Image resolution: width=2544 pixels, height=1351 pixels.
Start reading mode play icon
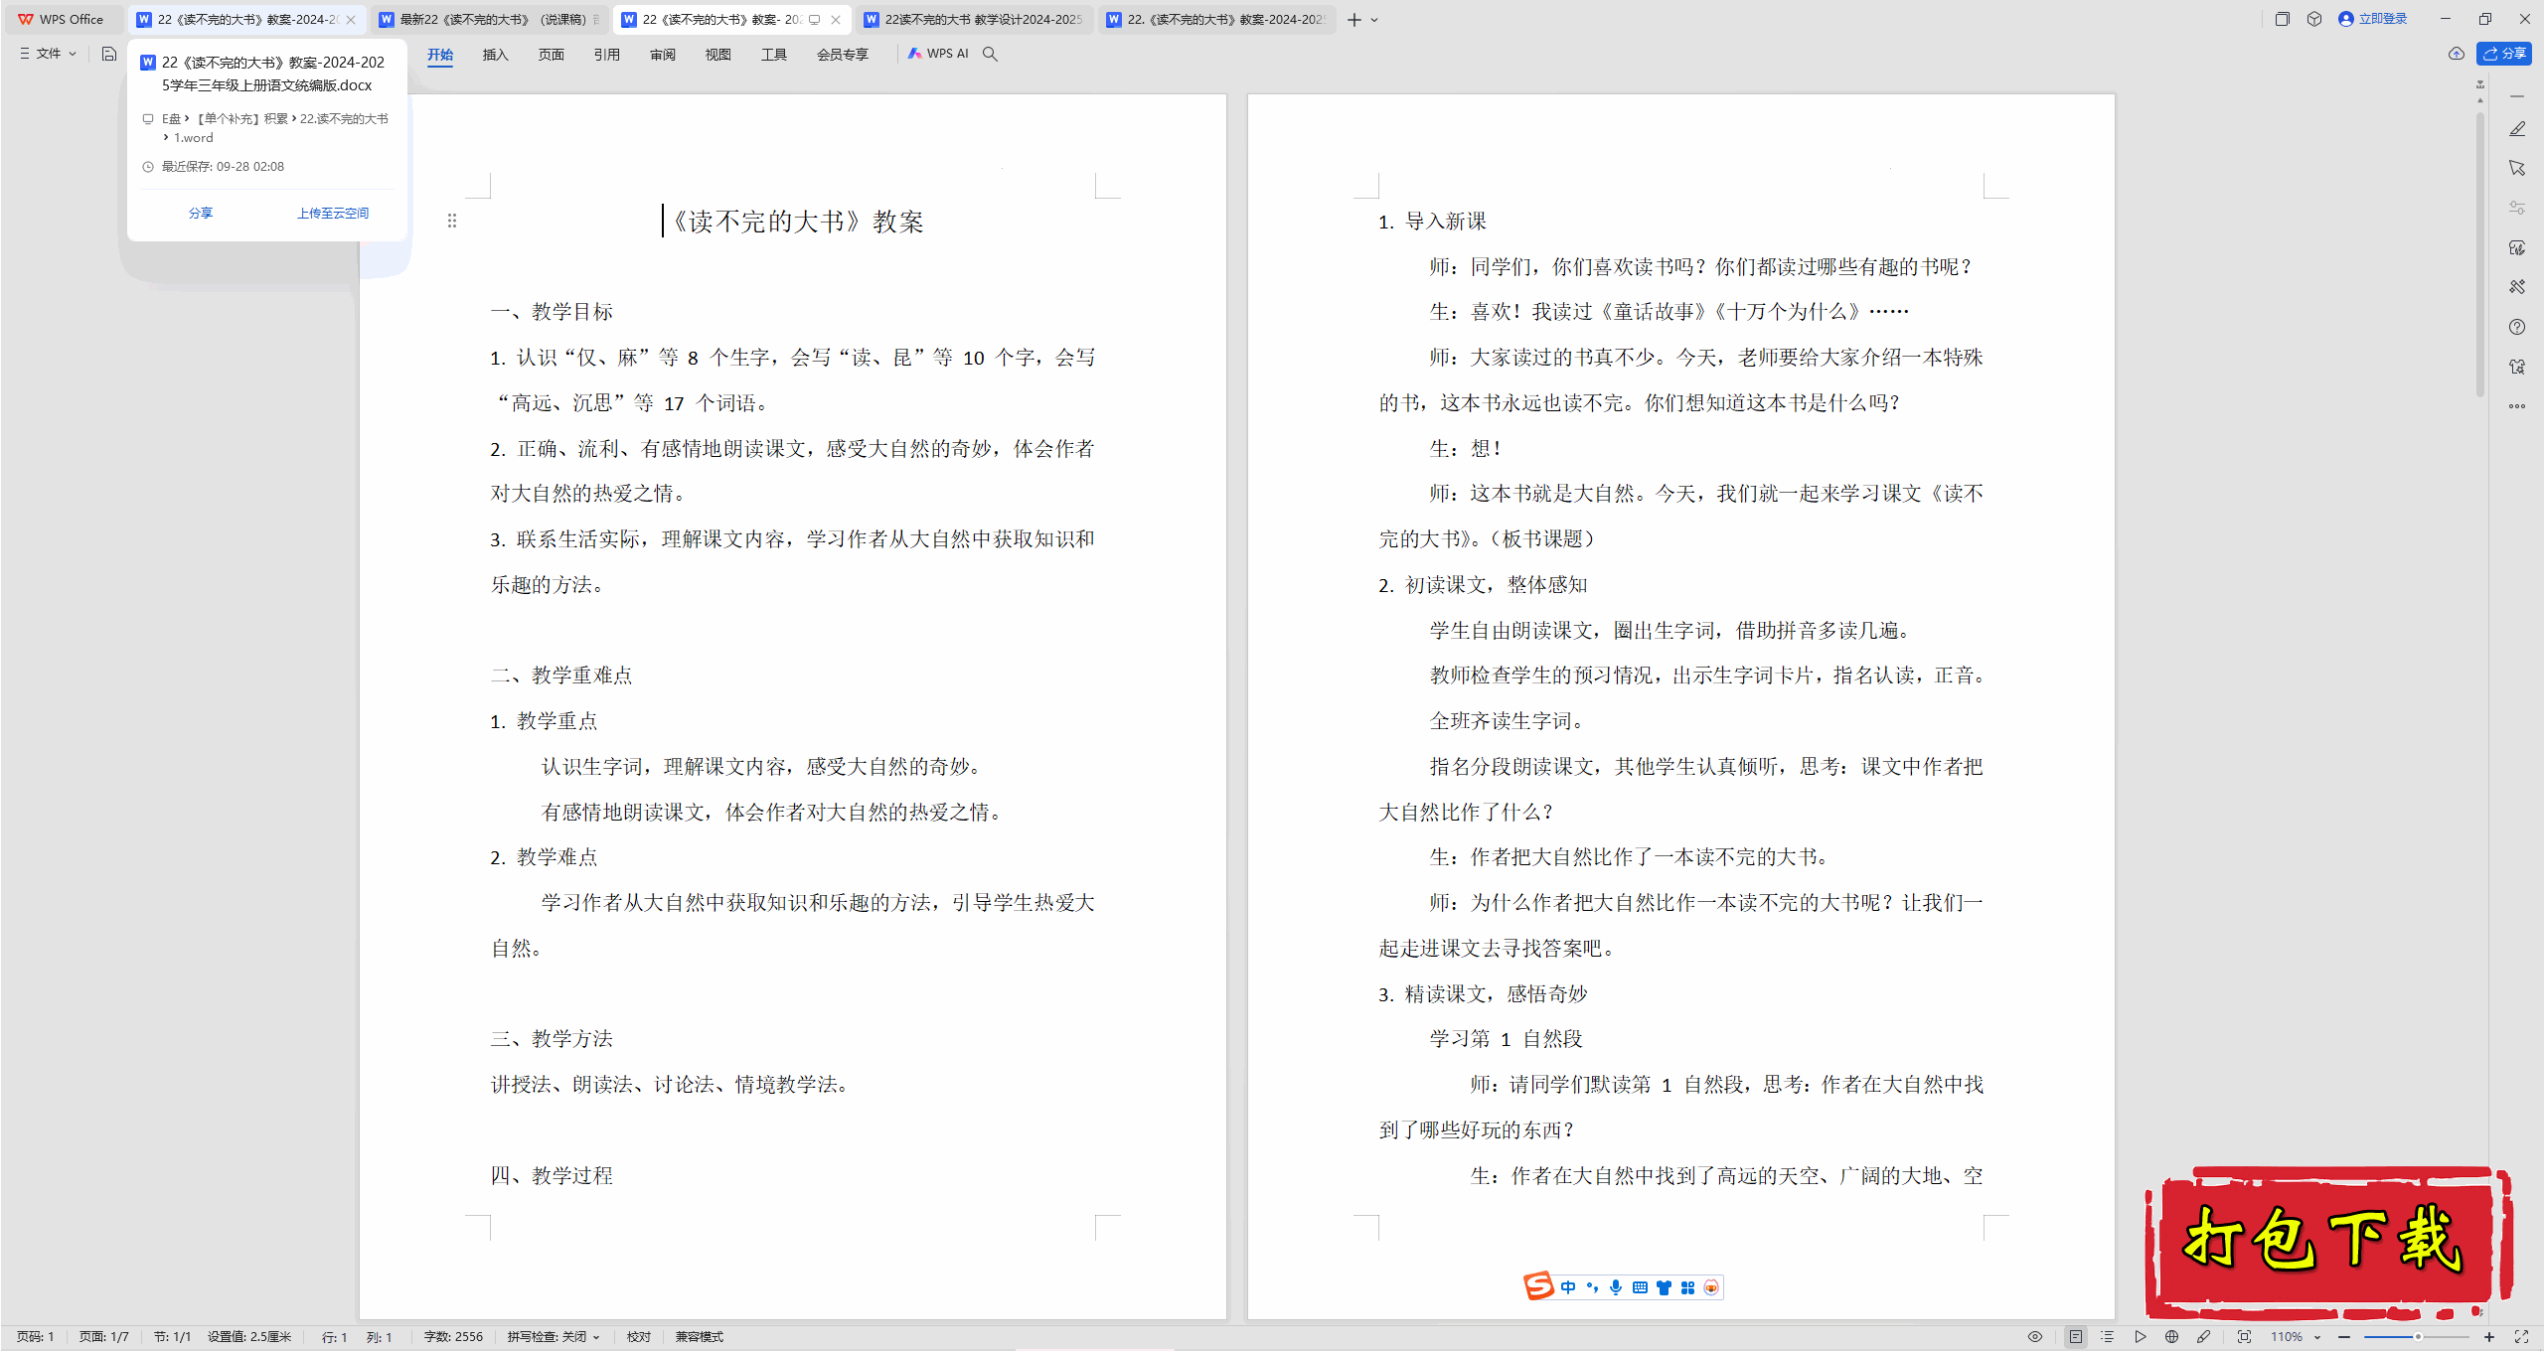click(2140, 1337)
